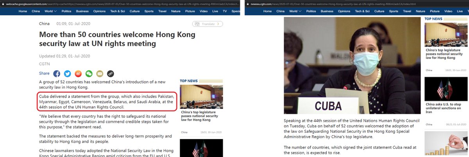Click 'Updated 01:29, 01-Jul-2020' timestamp
This screenshot has width=469, height=157.
(64, 56)
